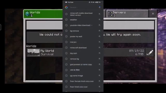Tap the fill arrow beside 'minecraft download'

pos(100,48)
